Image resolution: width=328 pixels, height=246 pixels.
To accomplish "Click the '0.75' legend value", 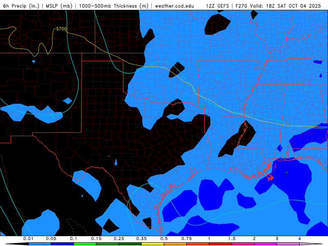I will [187, 239].
